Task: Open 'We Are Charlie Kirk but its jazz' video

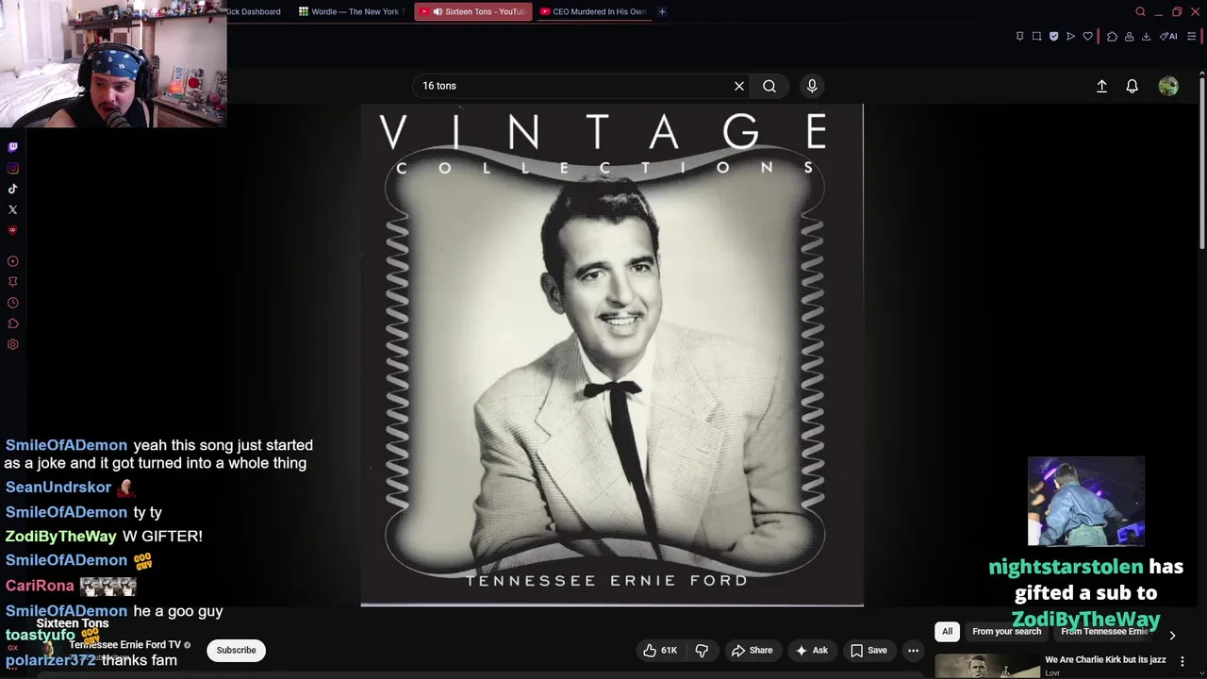Action: coord(1105,660)
